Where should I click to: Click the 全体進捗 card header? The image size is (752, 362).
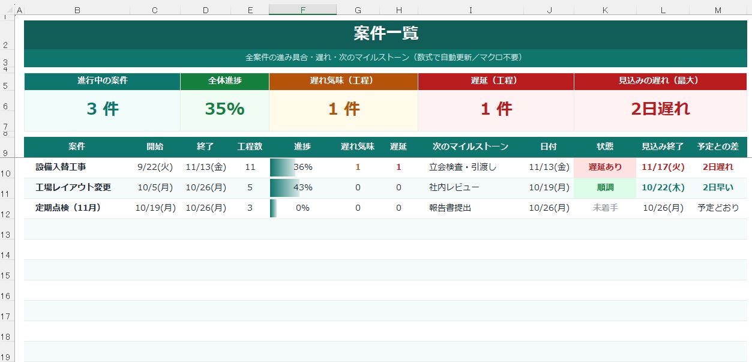224,81
